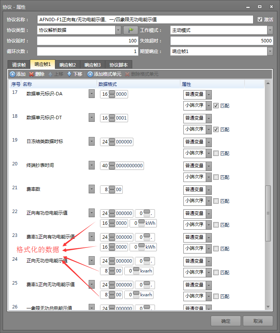Open the 期望响应 dropdown
The height and width of the screenshot is (333, 280).
coord(270,51)
